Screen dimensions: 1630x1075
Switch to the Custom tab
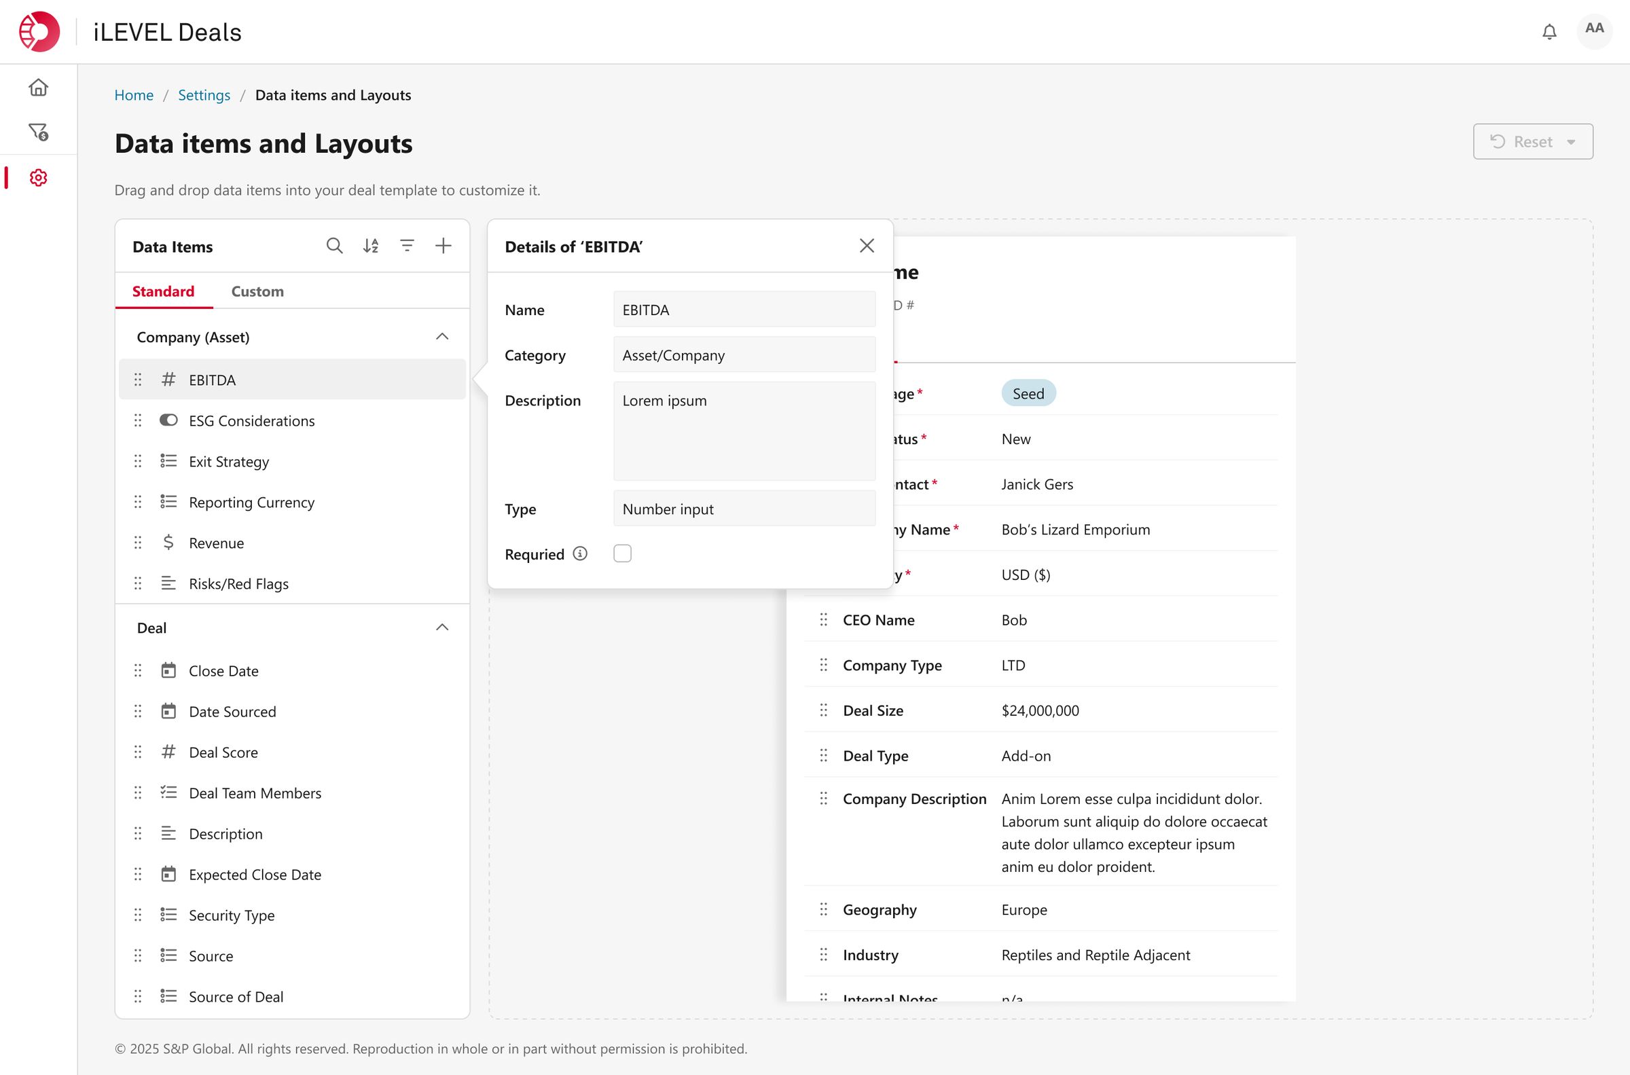[x=257, y=291]
